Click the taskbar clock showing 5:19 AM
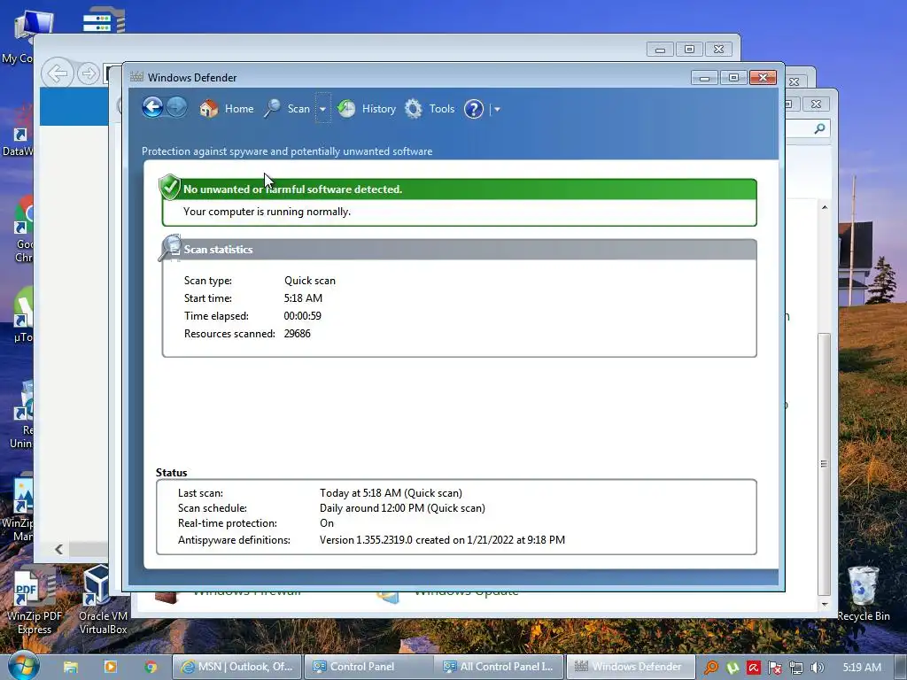This screenshot has width=907, height=680. 862,668
